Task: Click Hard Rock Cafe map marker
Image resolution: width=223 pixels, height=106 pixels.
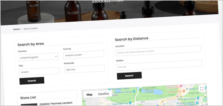Action: [x=184, y=91]
